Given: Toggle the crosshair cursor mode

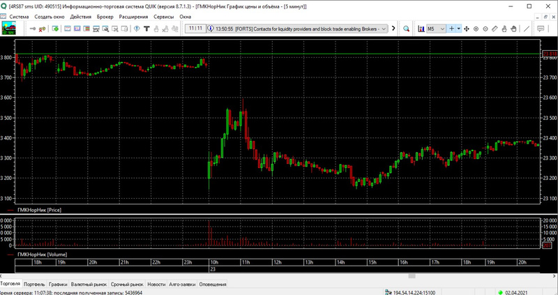Looking at the screenshot, I should click(451, 29).
